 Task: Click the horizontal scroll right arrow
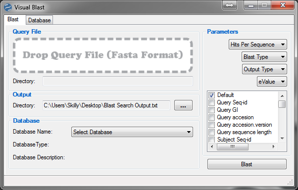[x=273, y=146]
